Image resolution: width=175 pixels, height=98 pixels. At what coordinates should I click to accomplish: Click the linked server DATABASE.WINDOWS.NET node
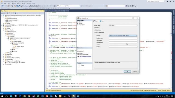pos(20,38)
